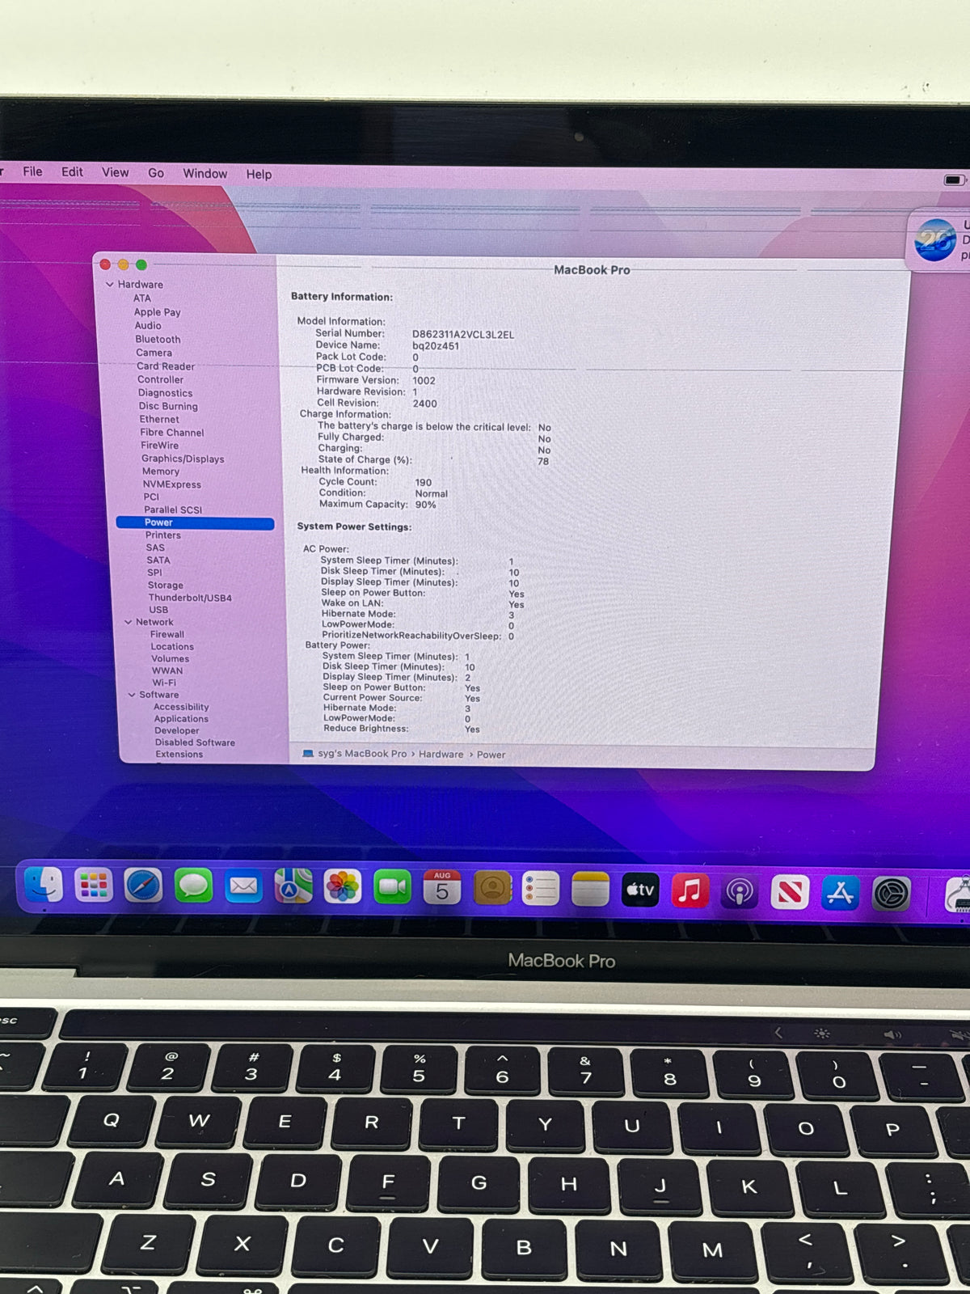Open the File menu

pos(32,171)
